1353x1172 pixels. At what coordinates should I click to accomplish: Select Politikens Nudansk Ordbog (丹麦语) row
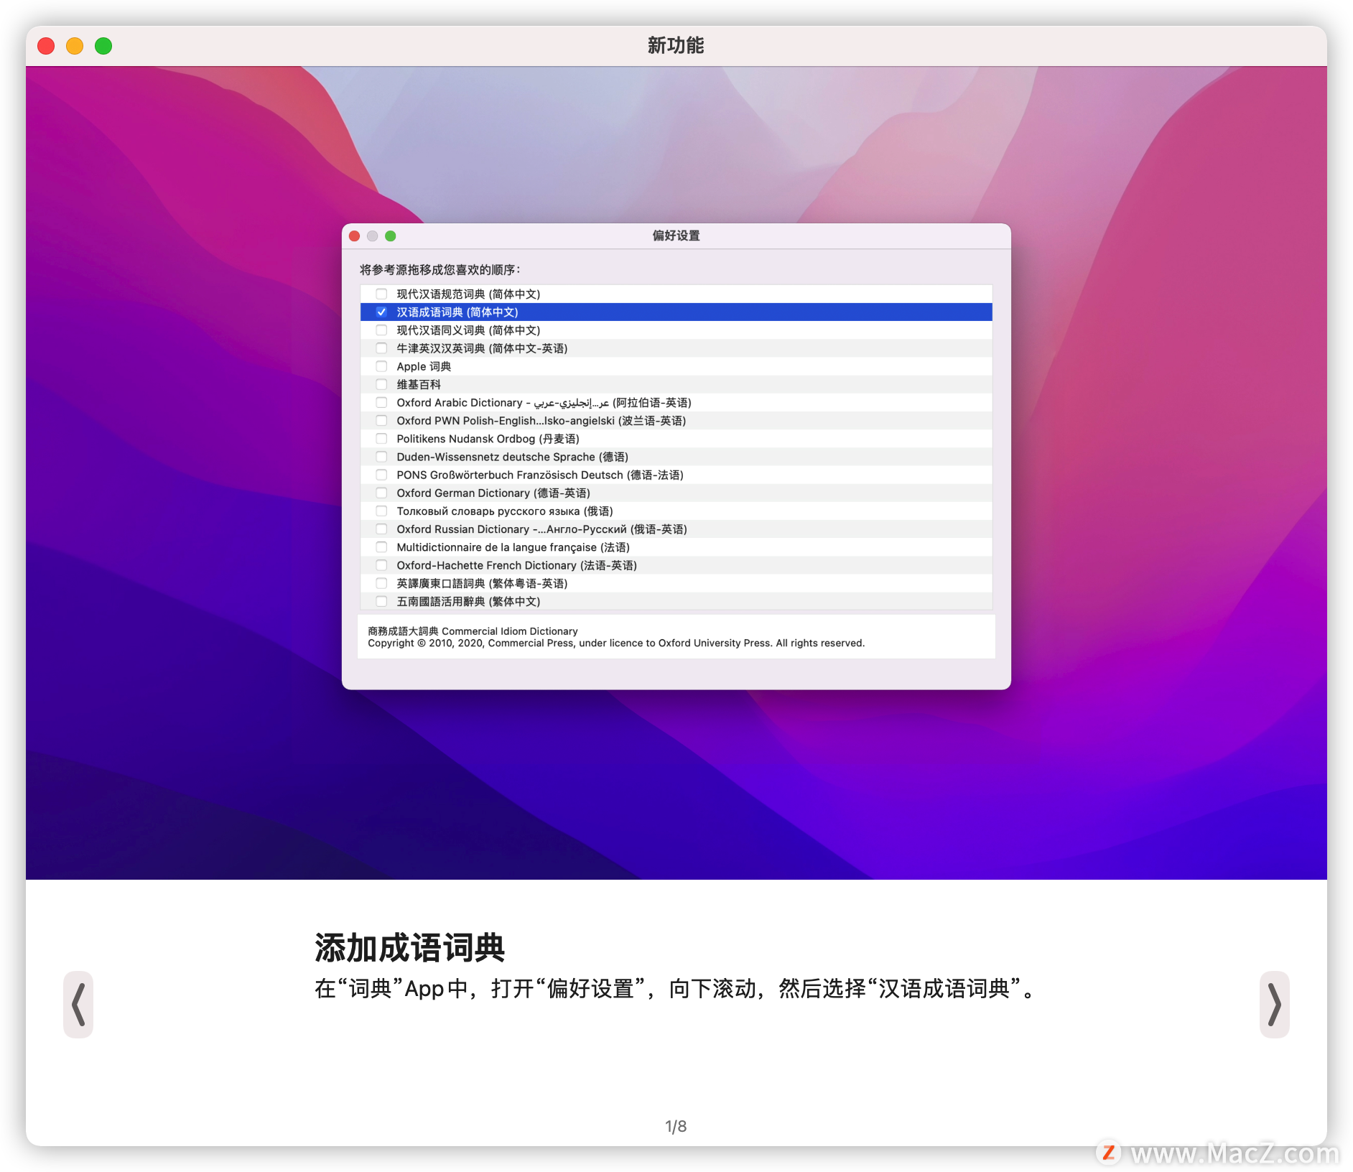(x=676, y=439)
